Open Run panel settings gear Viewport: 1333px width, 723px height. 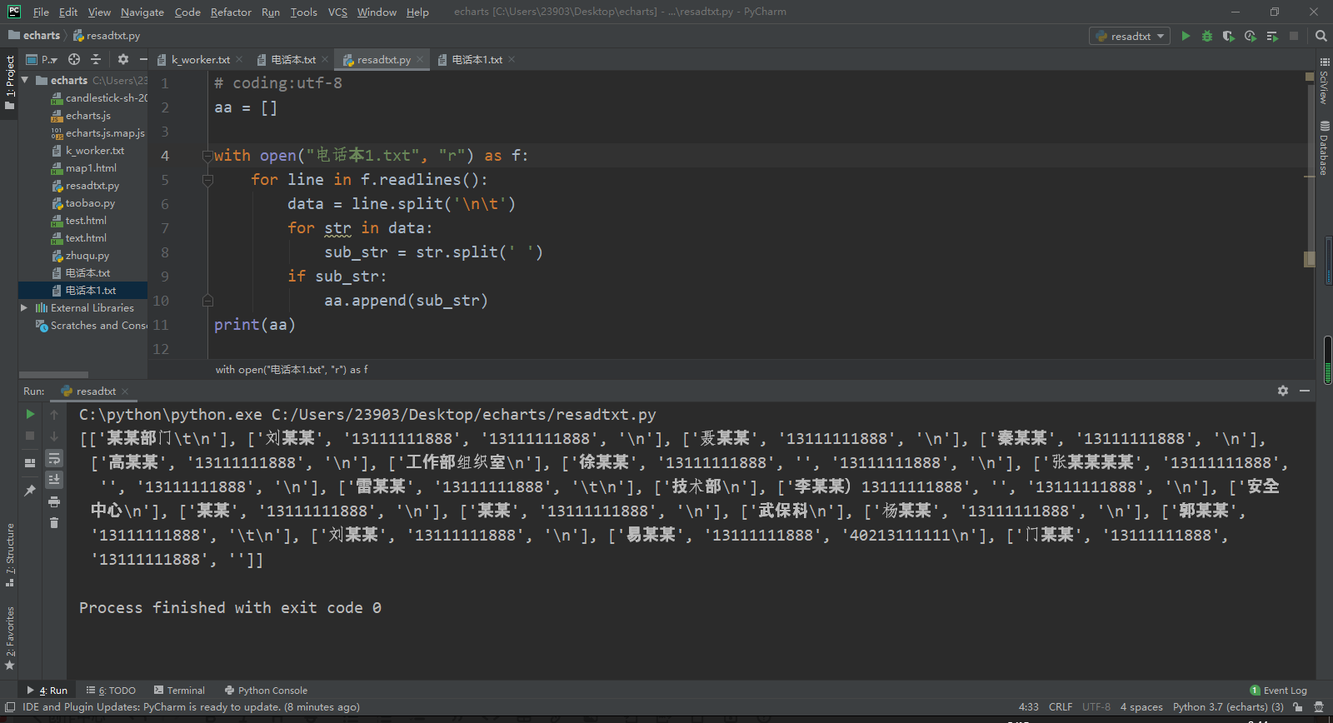pos(1283,391)
